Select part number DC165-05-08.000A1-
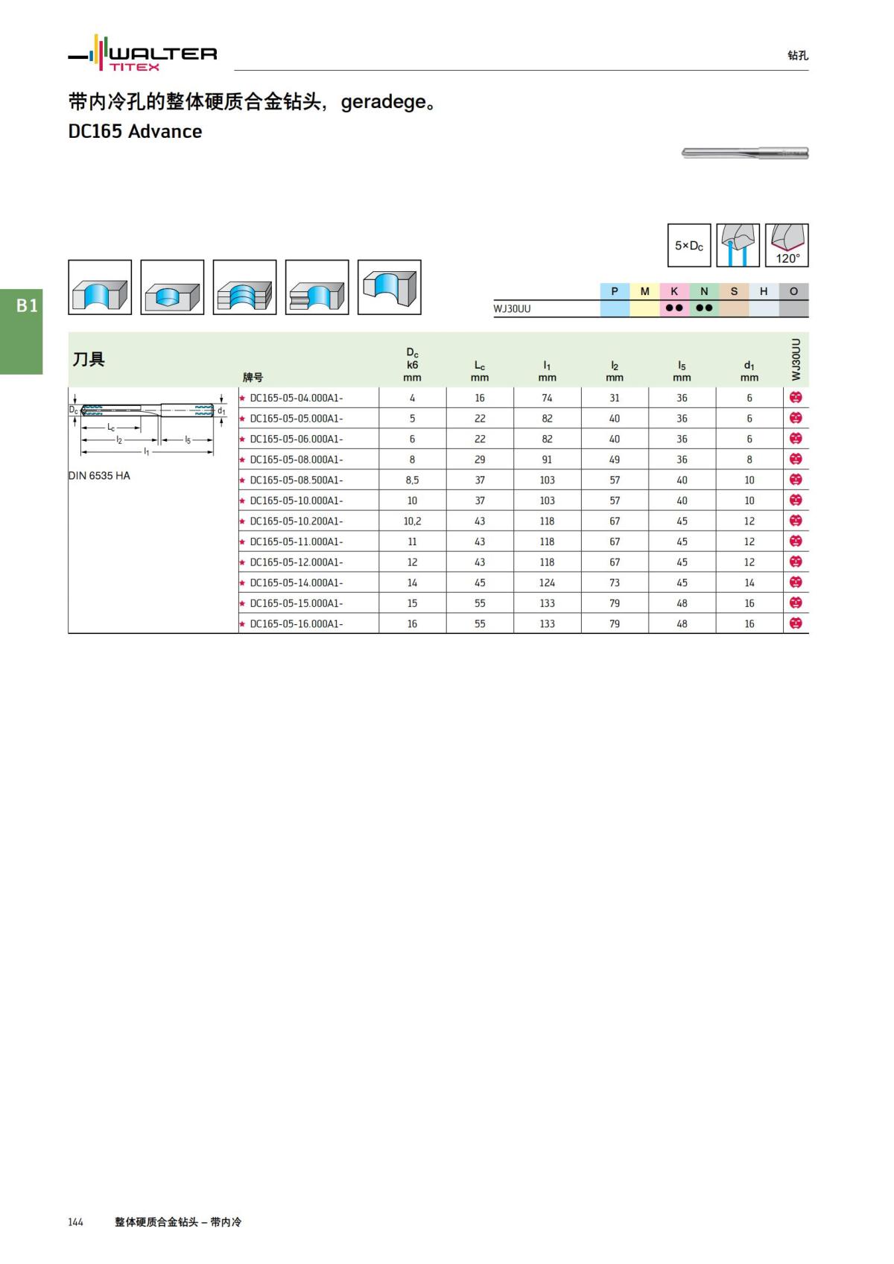This screenshot has width=894, height=1264. pyautogui.click(x=297, y=460)
